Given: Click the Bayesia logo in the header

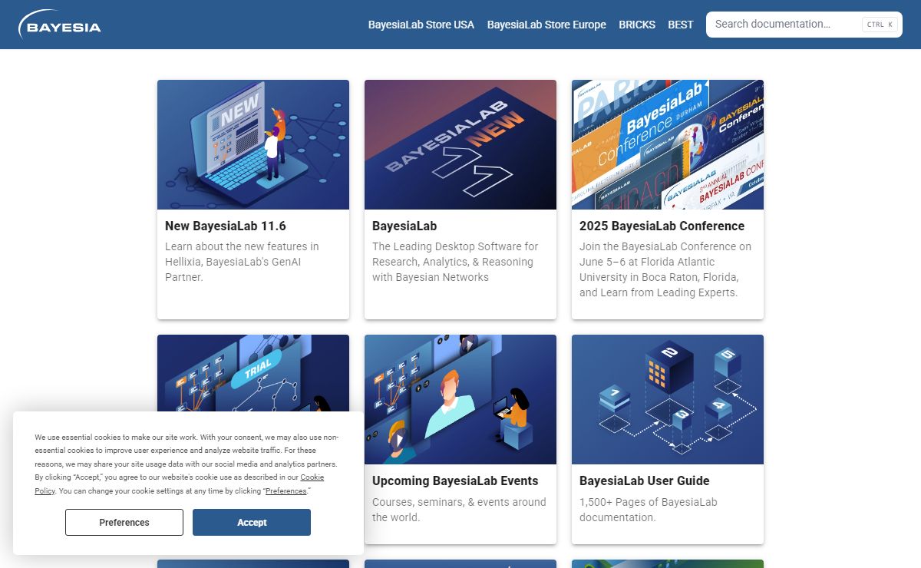Looking at the screenshot, I should (60, 25).
